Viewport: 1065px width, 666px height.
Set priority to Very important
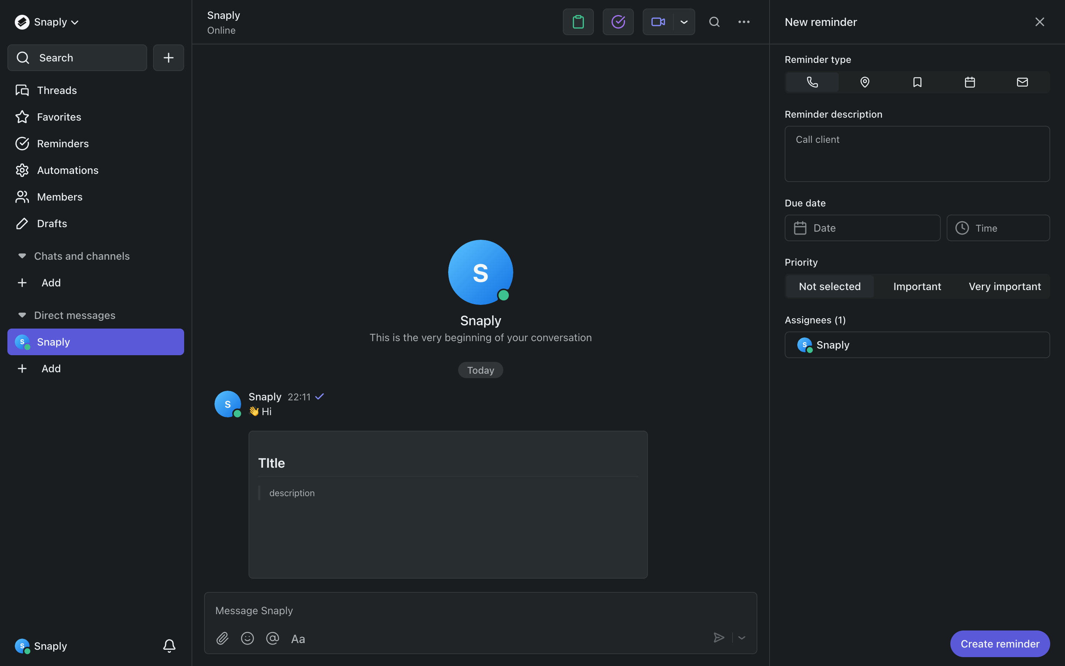coord(1005,286)
